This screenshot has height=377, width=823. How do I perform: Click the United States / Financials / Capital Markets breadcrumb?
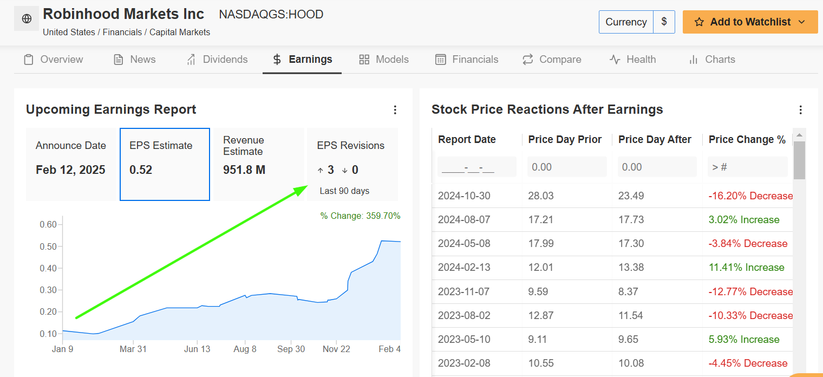pos(126,32)
